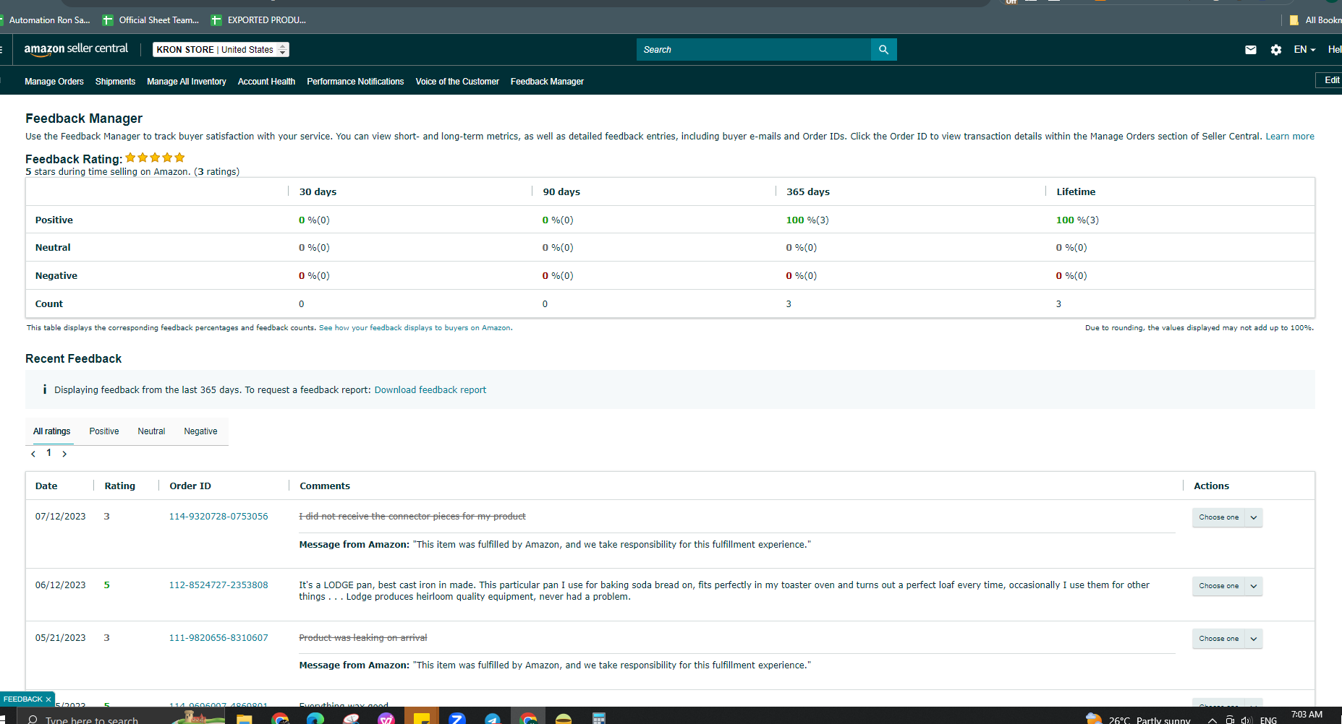Image resolution: width=1342 pixels, height=724 pixels.
Task: Open Zoom in taskbar
Action: click(456, 718)
